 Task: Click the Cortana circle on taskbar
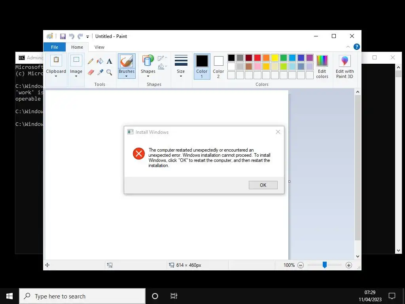click(x=155, y=296)
